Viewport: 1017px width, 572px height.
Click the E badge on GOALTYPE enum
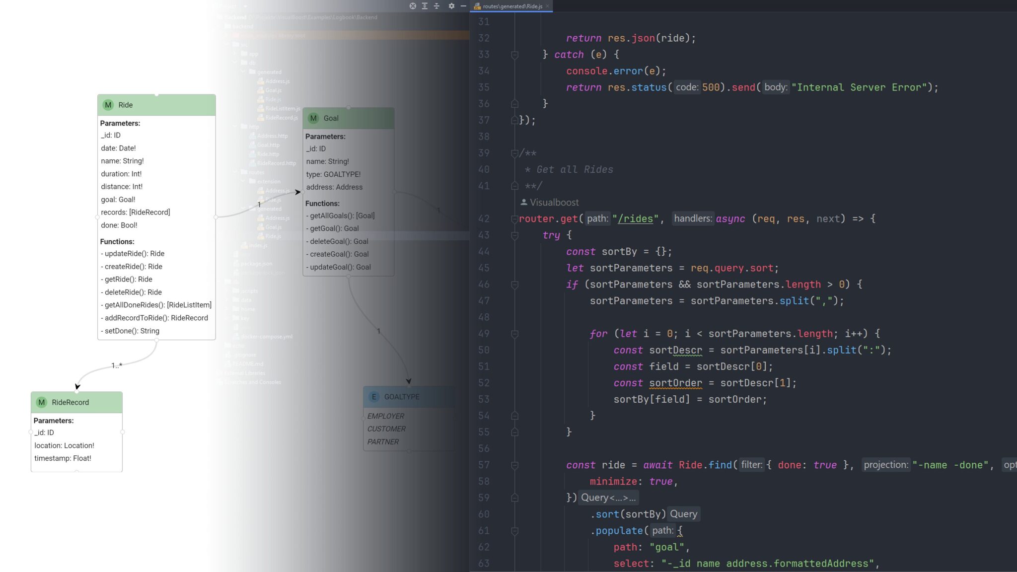(374, 397)
